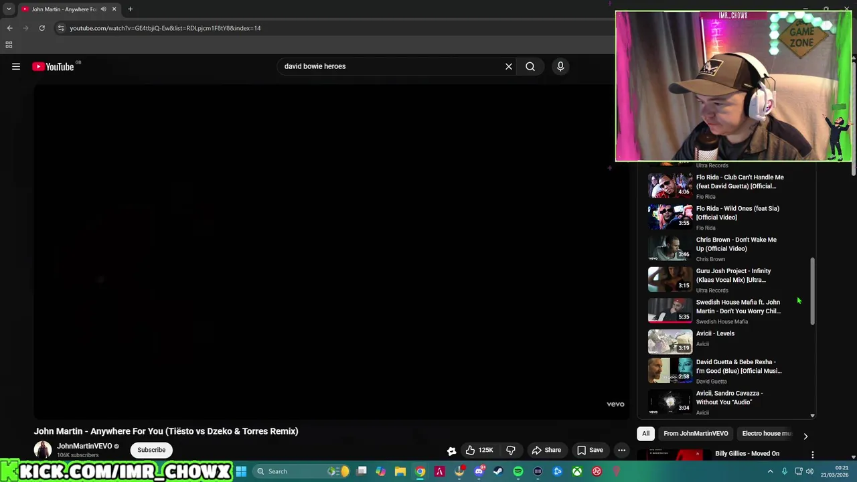The image size is (857, 482).
Task: Open the JohnMartinVEVO channel avatar
Action: click(43, 450)
